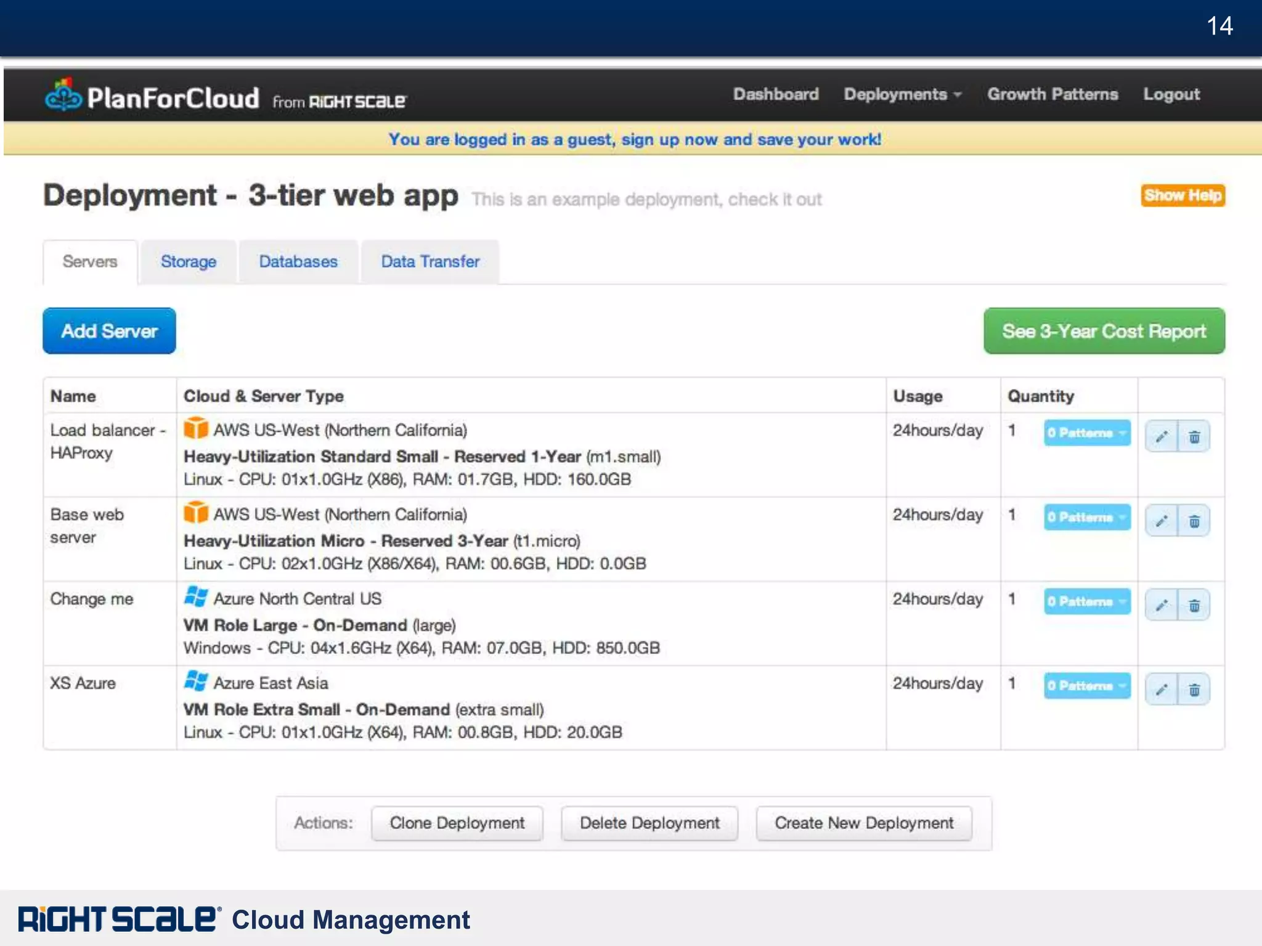The height and width of the screenshot is (946, 1262).
Task: Delete the Change me server row
Action: click(1194, 605)
